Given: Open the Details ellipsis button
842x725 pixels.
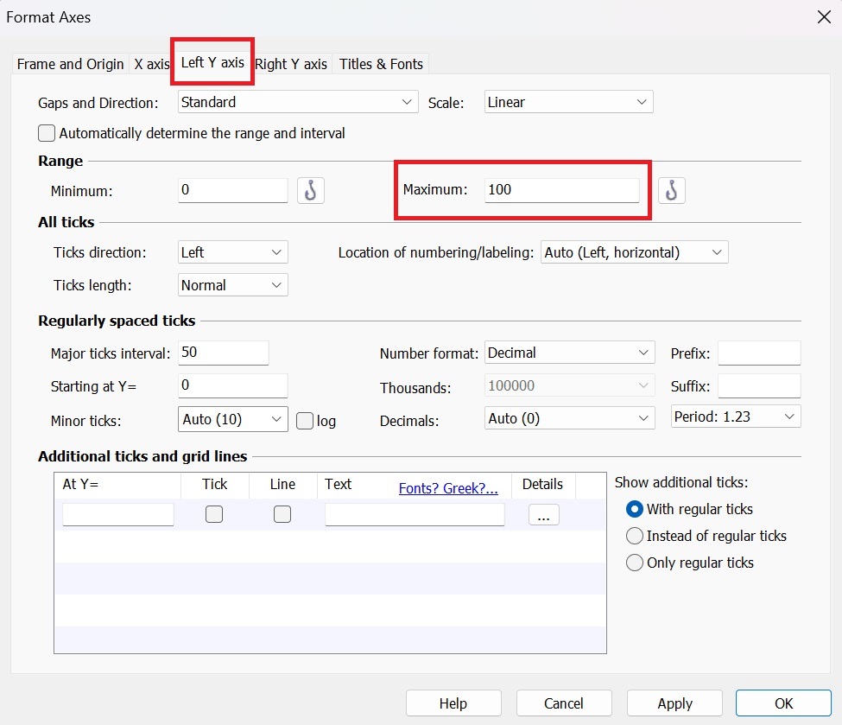Looking at the screenshot, I should [543, 515].
